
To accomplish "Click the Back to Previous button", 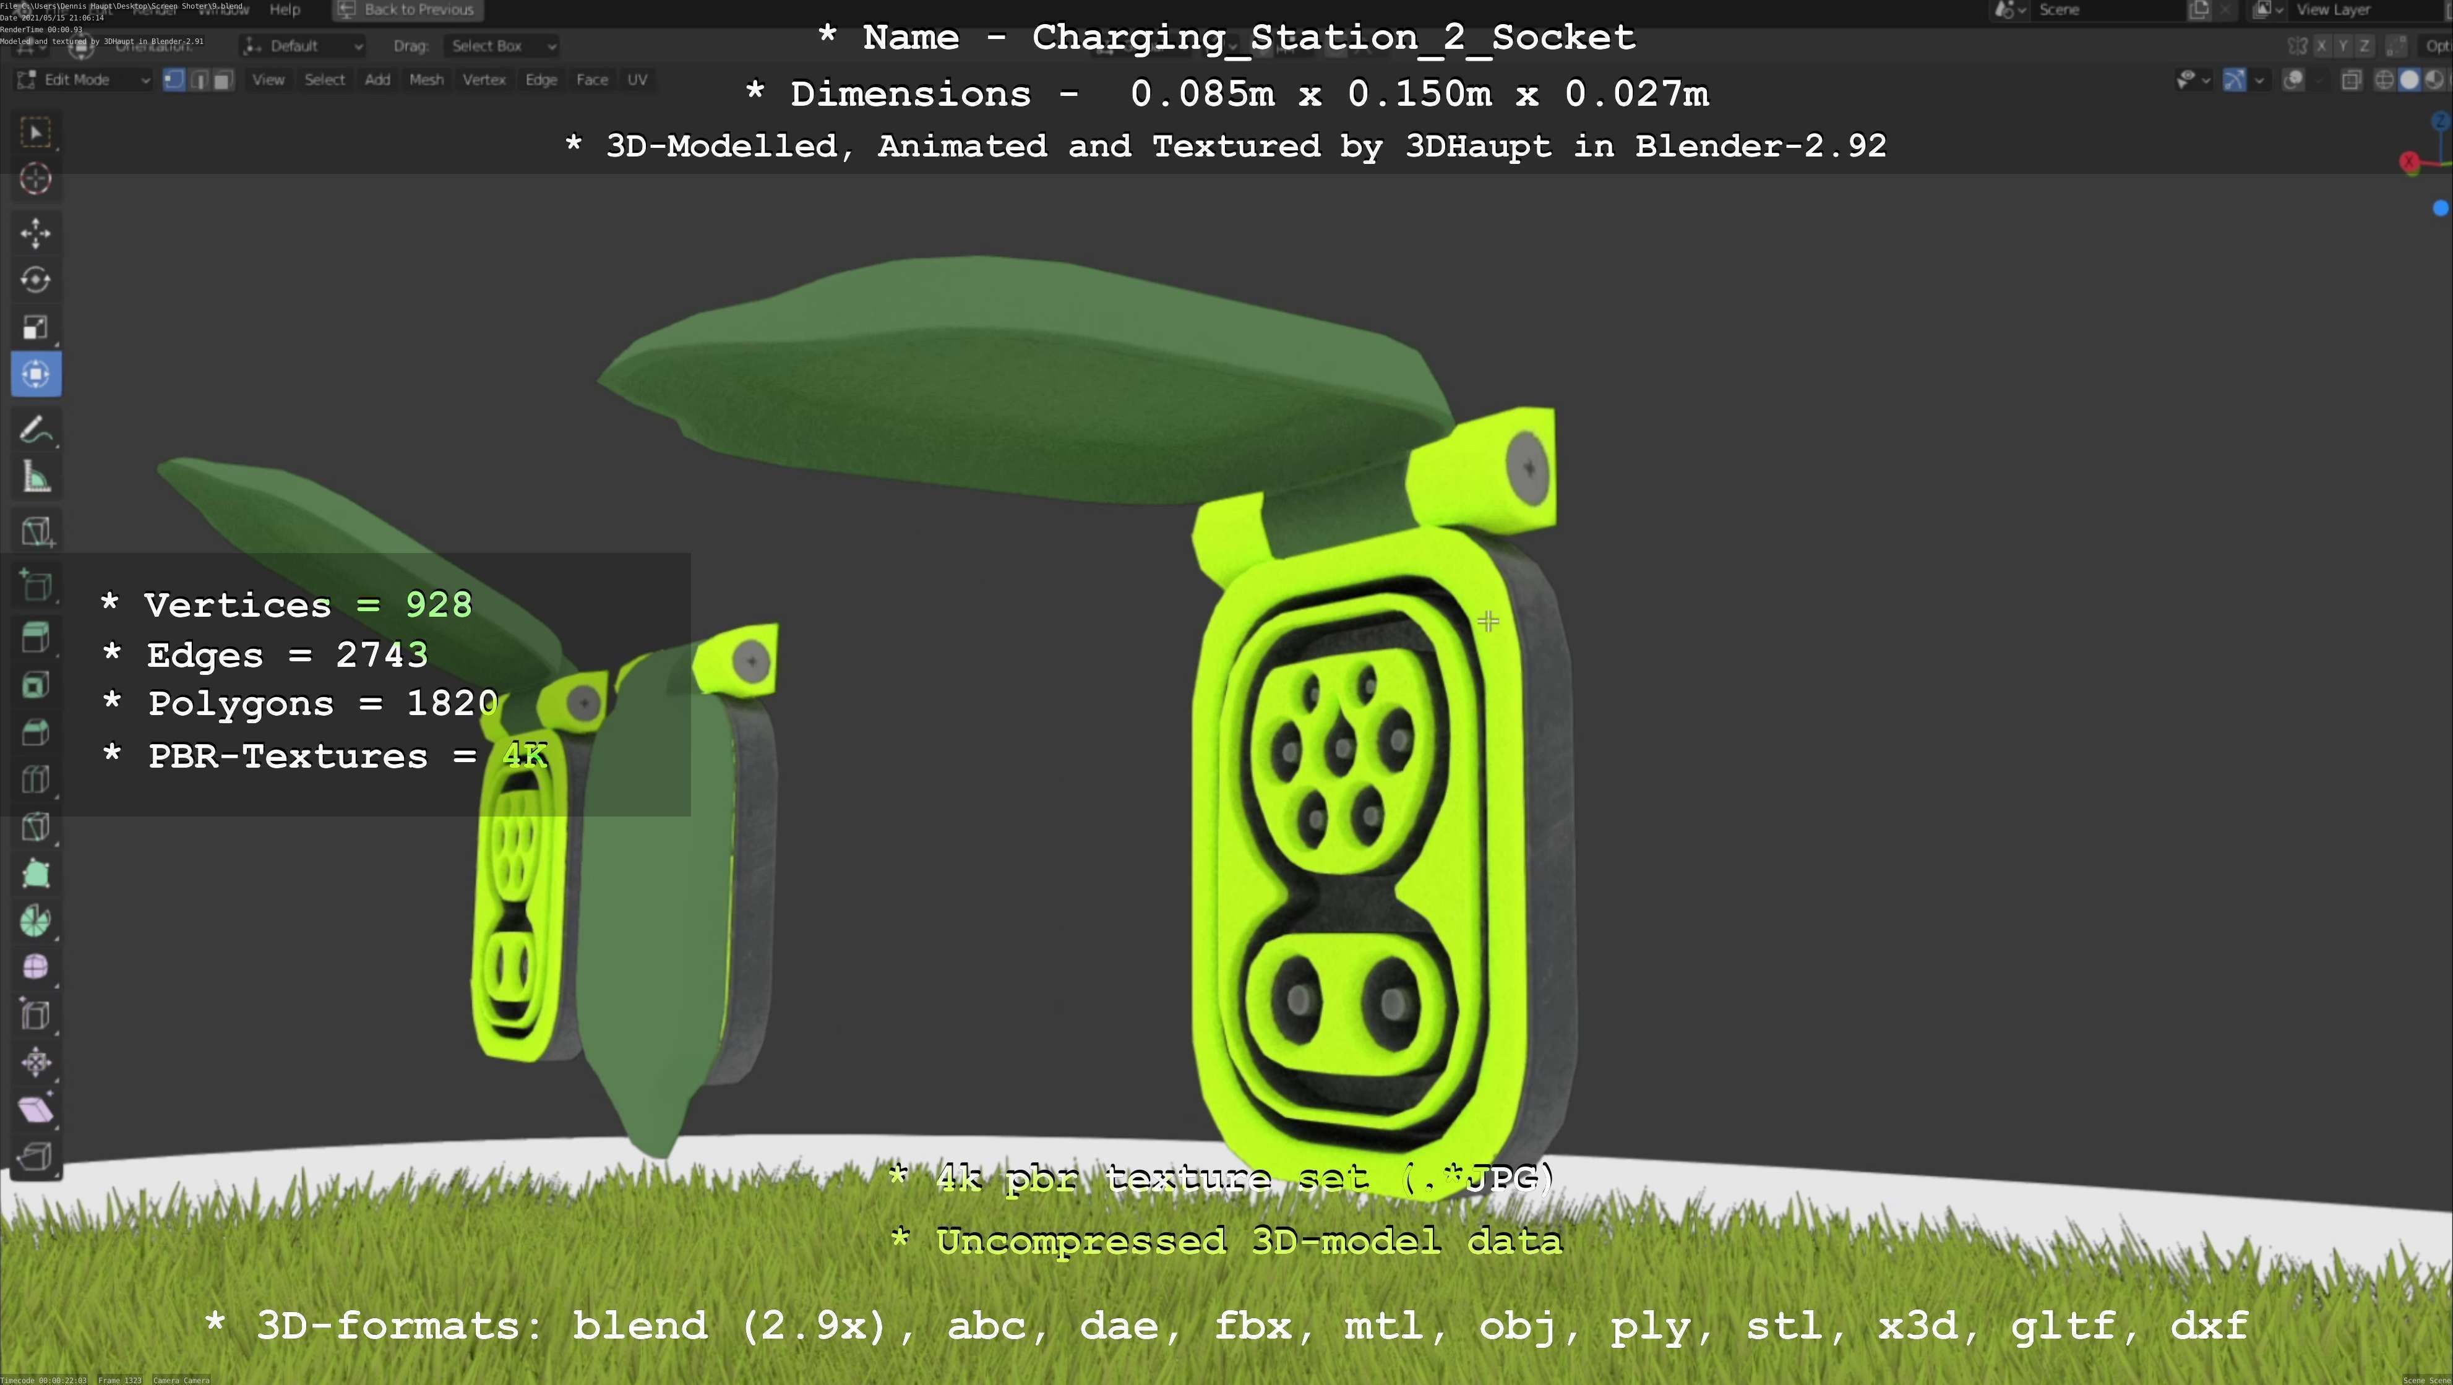I will pyautogui.click(x=408, y=9).
